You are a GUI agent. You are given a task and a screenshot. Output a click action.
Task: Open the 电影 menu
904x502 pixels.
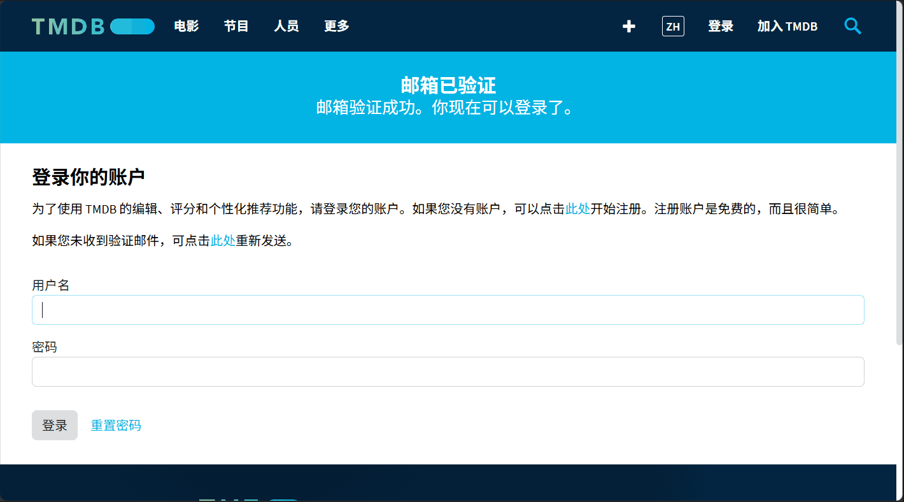coord(187,26)
